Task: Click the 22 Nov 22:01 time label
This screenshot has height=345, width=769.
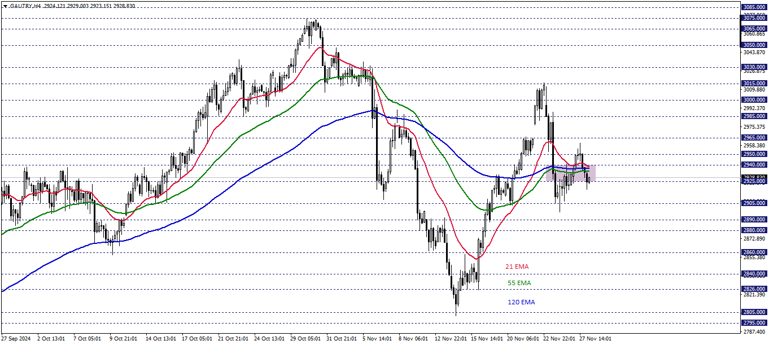Action: tap(558, 339)
